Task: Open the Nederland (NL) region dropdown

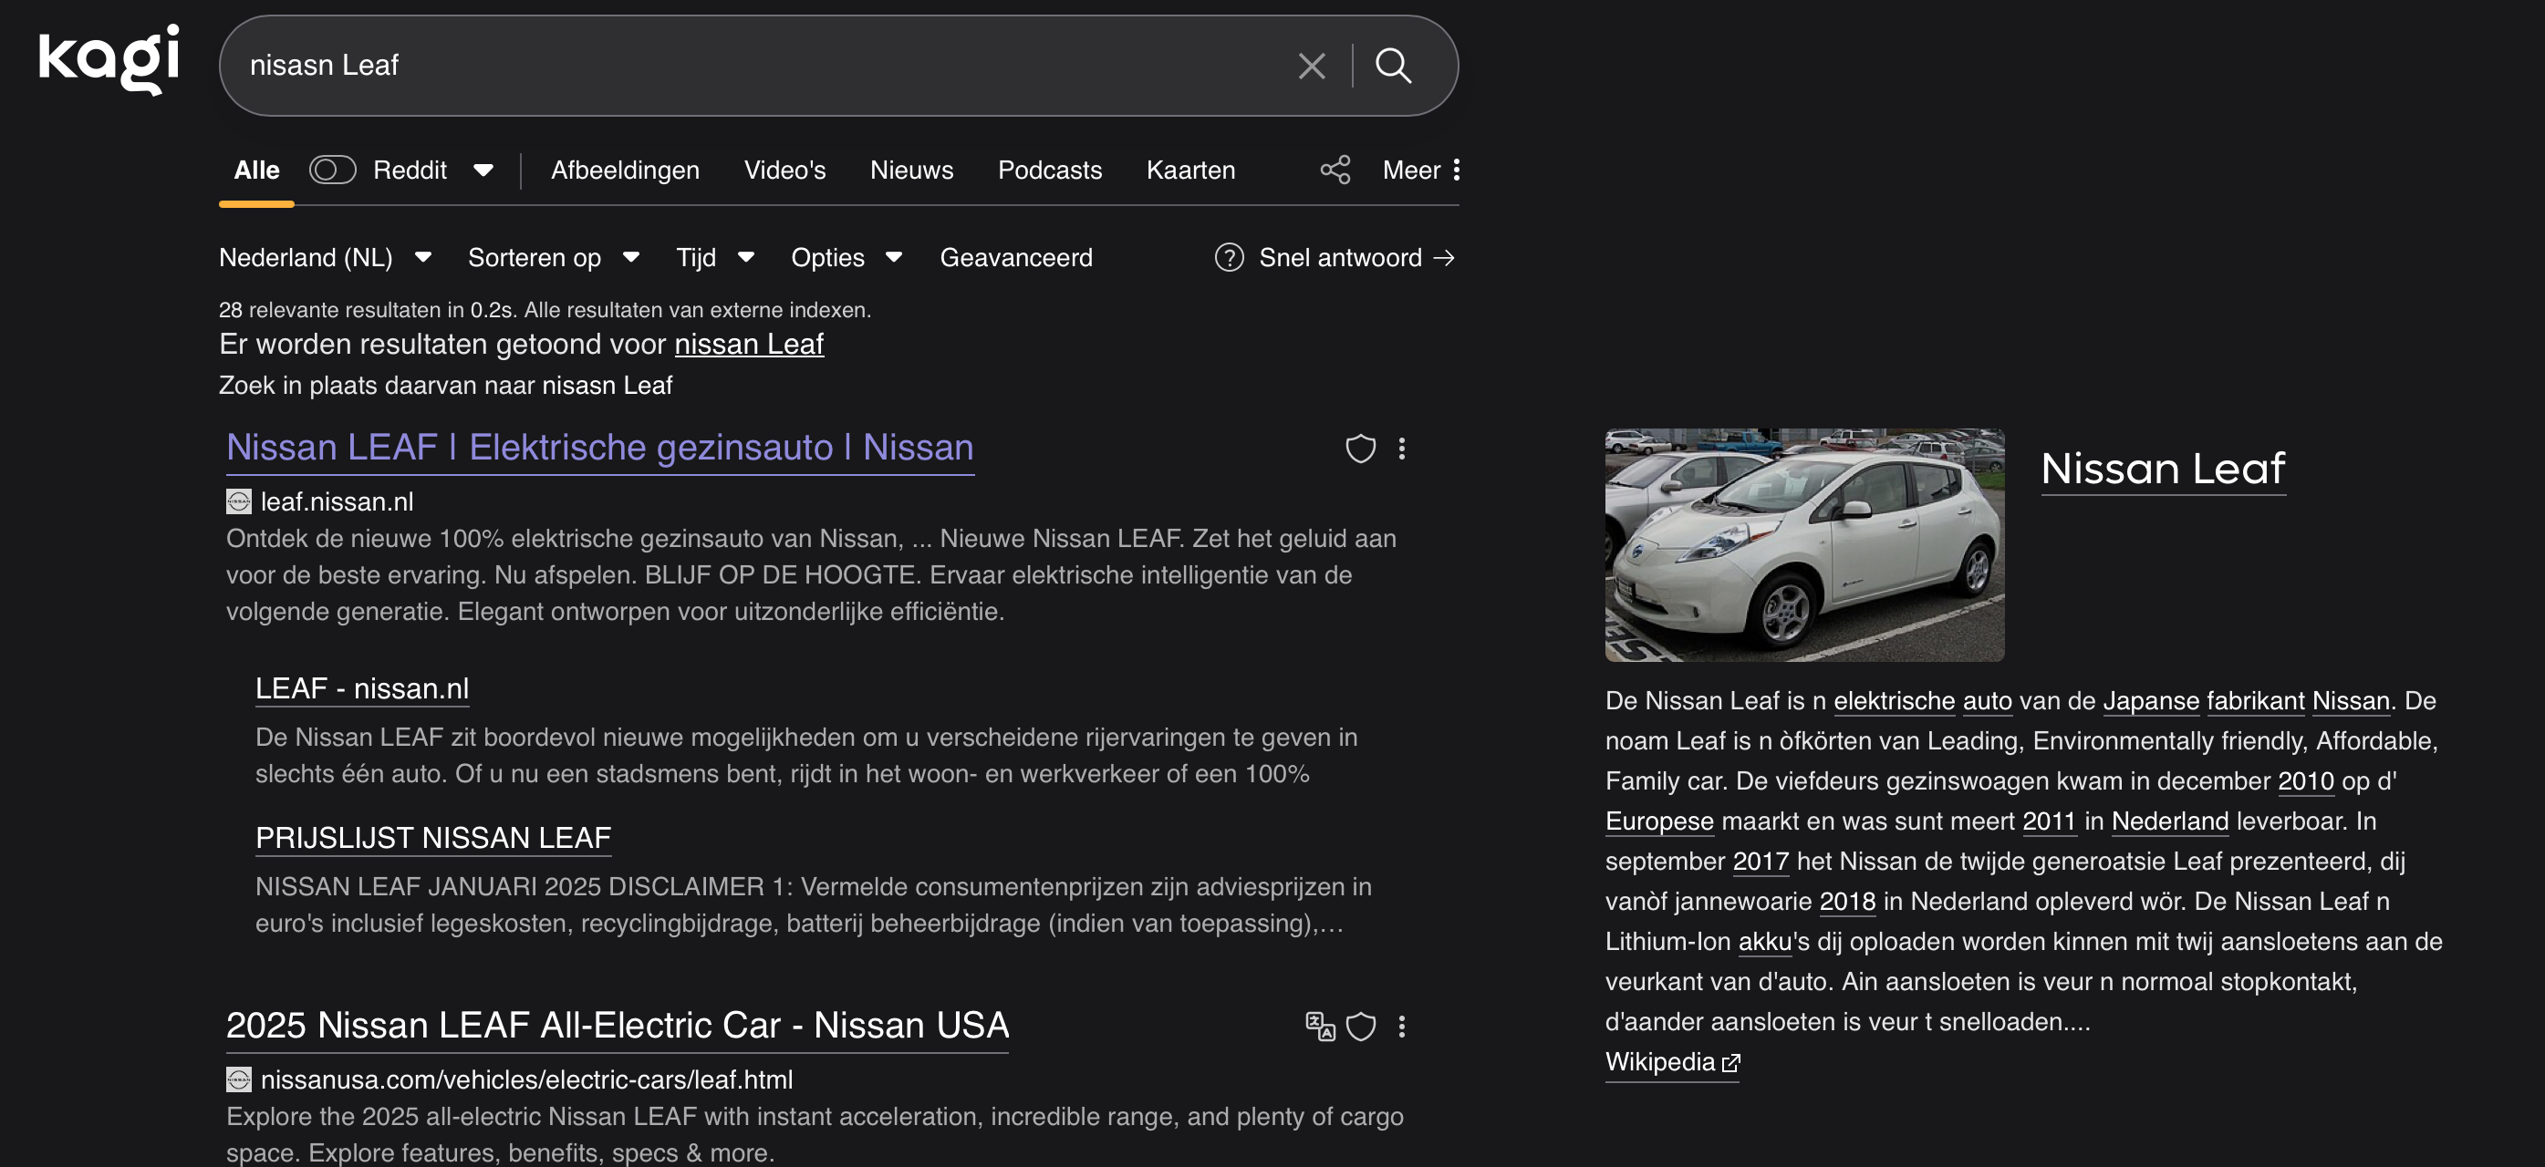Action: [324, 258]
